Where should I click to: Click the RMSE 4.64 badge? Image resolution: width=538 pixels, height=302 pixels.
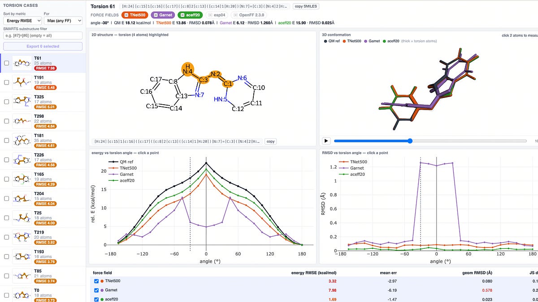pos(45,127)
